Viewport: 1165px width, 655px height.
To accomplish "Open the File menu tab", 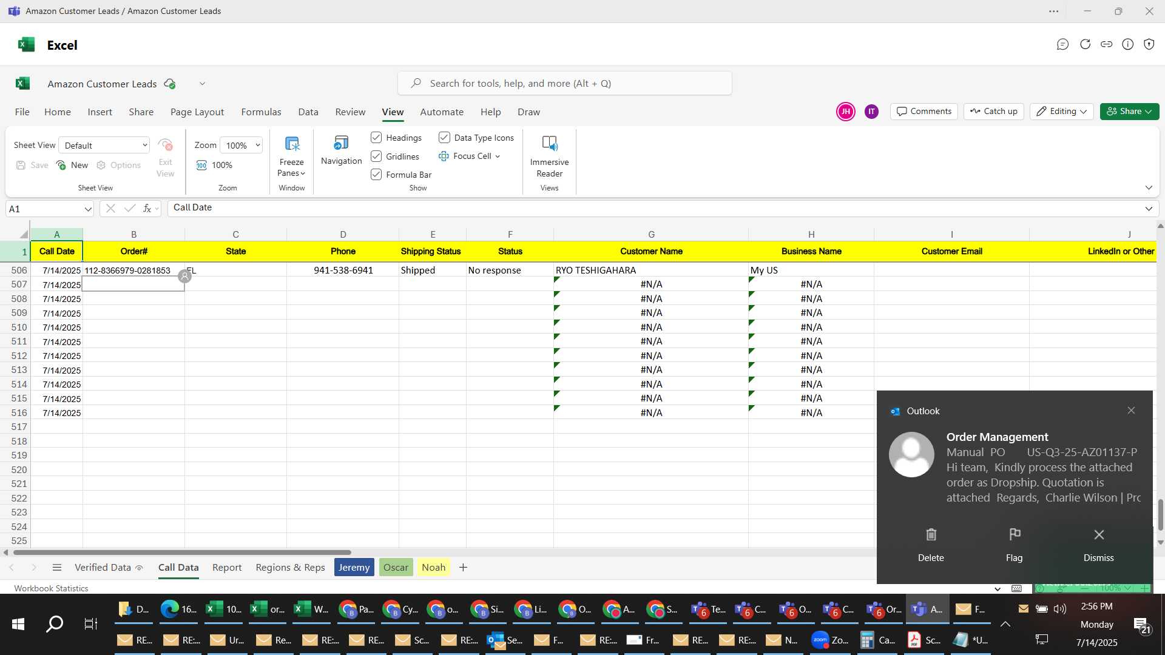I will click(22, 112).
